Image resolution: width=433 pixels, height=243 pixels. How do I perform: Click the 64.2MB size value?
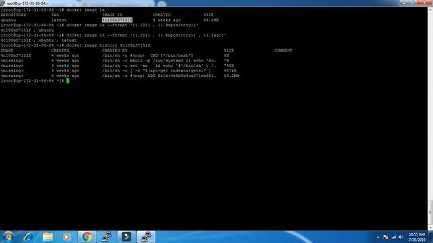click(x=211, y=20)
